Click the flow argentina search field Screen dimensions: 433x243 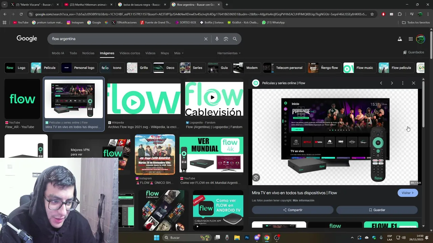click(125, 39)
